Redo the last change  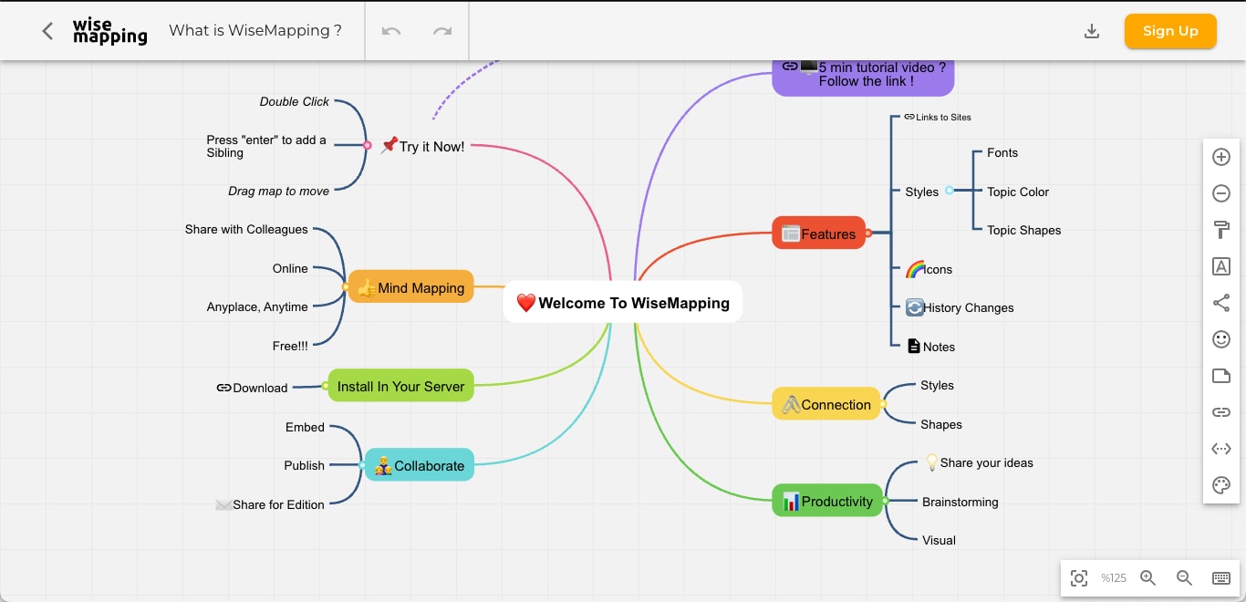coord(442,31)
